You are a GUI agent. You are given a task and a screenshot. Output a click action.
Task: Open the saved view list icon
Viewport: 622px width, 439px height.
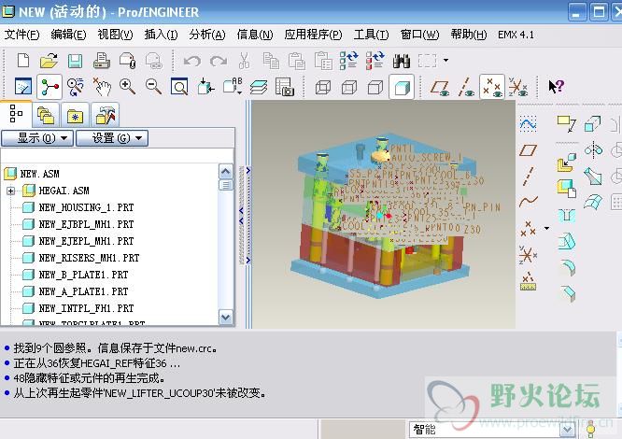(x=233, y=86)
